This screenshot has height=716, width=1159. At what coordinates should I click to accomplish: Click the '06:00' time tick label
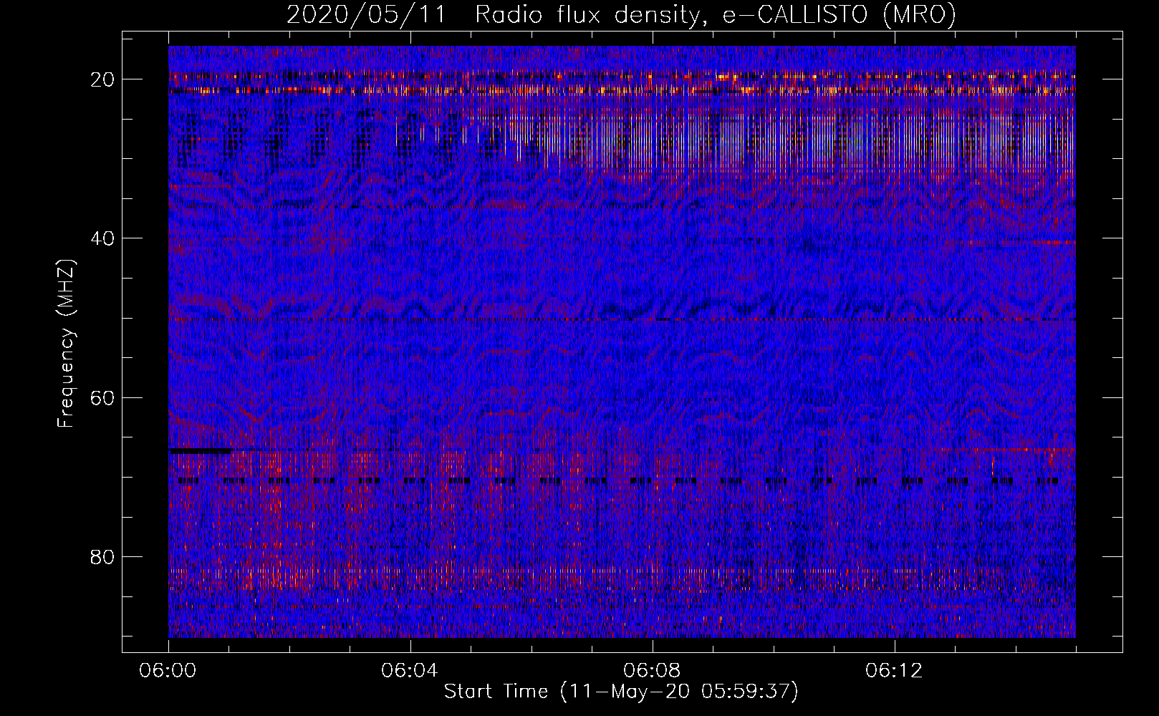(x=168, y=671)
